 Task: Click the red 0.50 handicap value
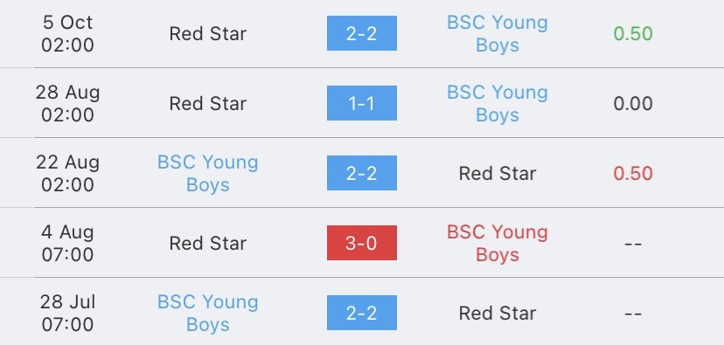[633, 174]
